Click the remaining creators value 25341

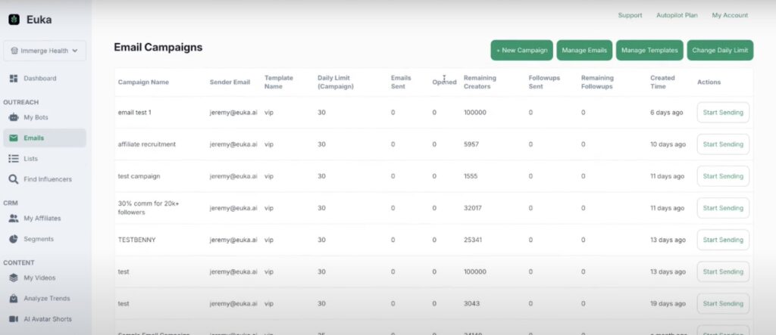point(473,240)
